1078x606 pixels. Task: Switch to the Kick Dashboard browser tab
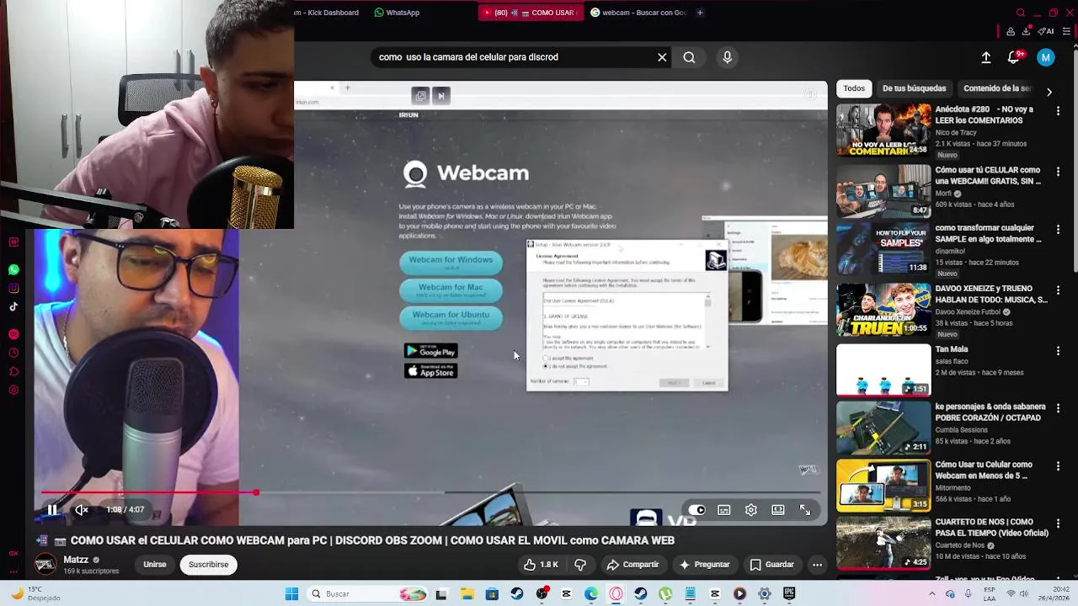coord(328,13)
